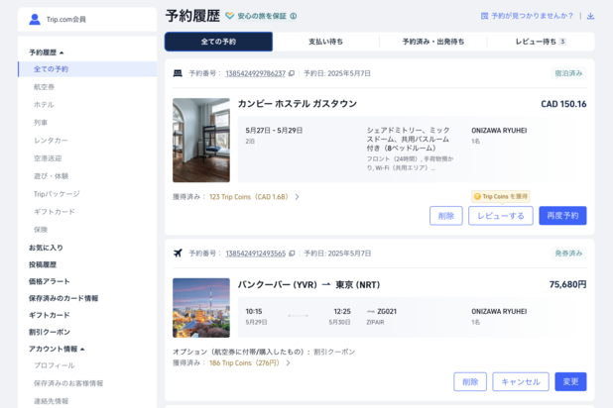613x408 pixels.
Task: Open 割引クーポン in the sidebar
Action: pos(50,332)
